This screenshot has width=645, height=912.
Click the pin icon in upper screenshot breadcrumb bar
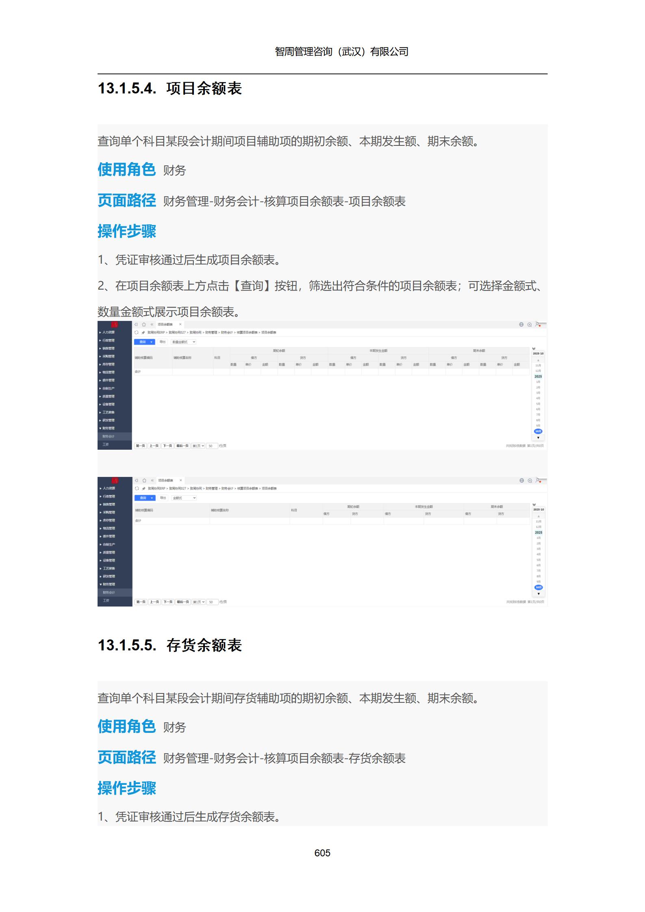[x=143, y=333]
